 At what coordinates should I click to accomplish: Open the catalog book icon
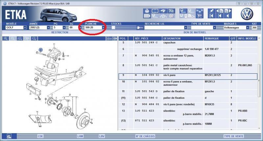[155, 11]
